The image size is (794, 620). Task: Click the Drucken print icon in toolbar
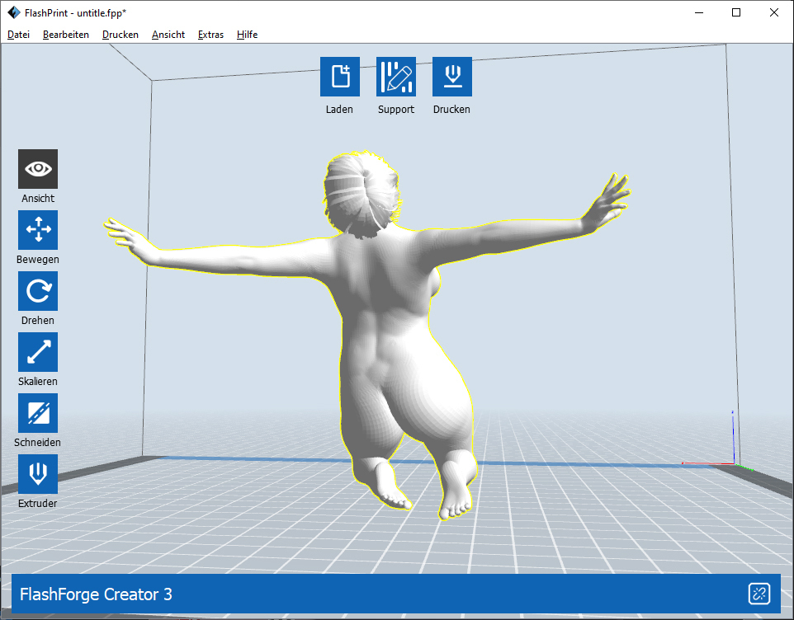[x=451, y=77]
